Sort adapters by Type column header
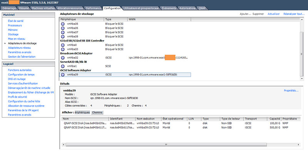 pyautogui.click(x=116, y=20)
